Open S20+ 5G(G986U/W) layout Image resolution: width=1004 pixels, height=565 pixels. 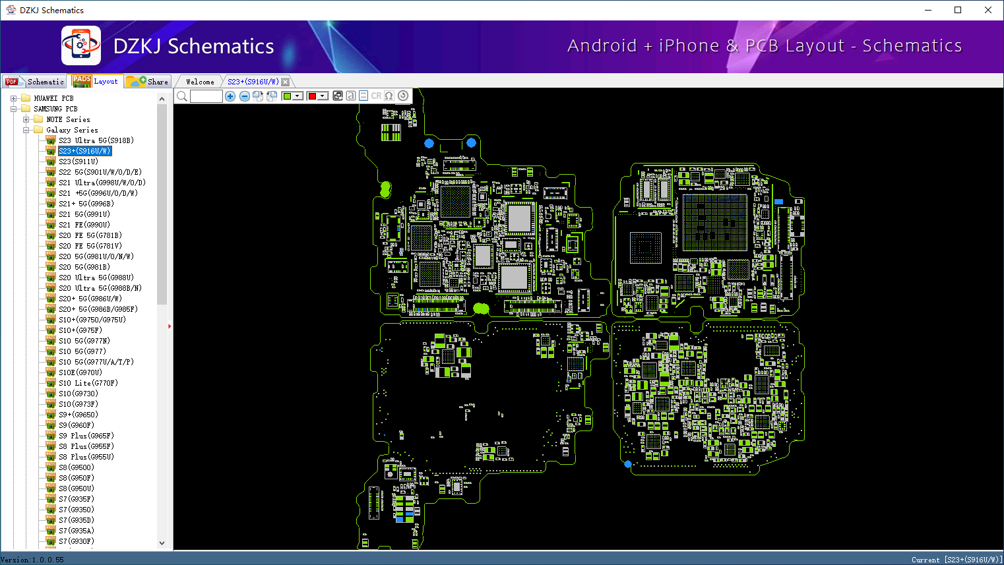(90, 299)
